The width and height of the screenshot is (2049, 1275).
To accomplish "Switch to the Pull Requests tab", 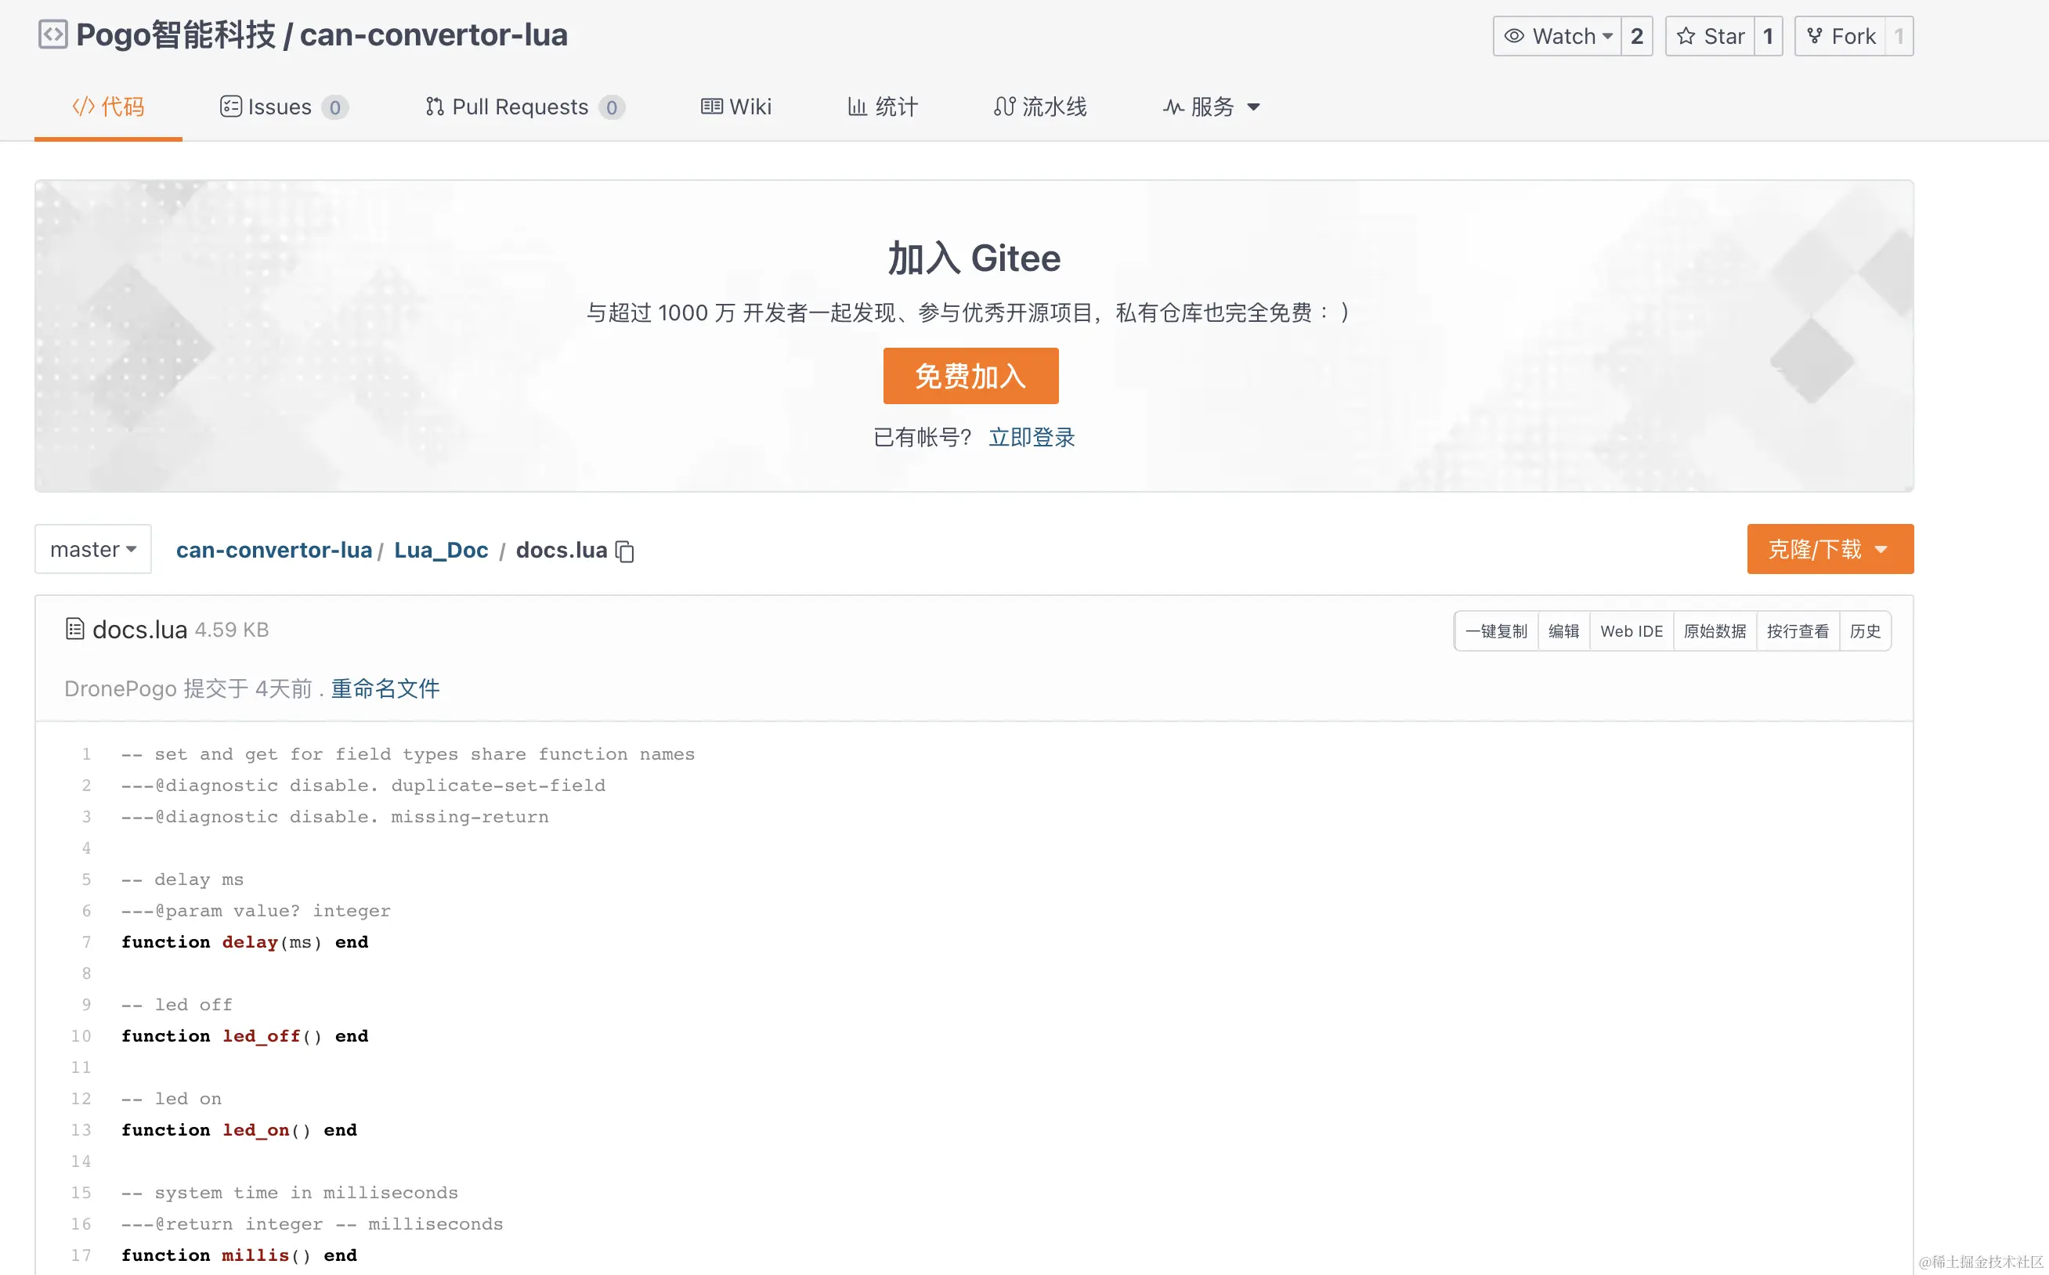I will pos(525,107).
